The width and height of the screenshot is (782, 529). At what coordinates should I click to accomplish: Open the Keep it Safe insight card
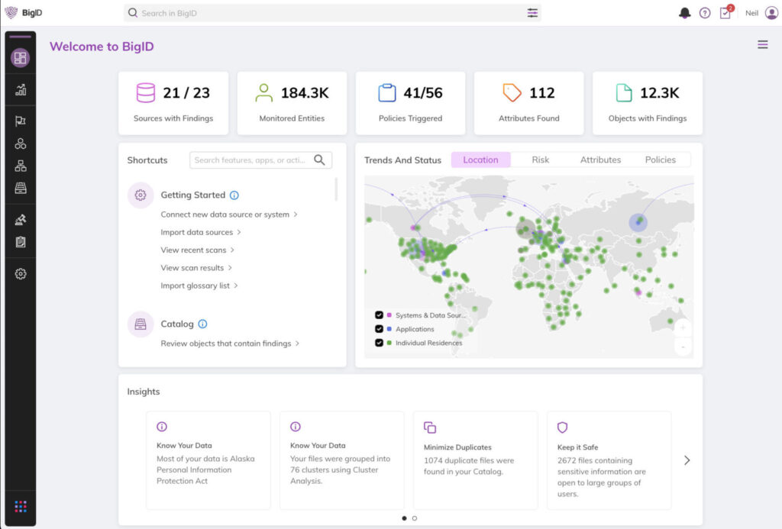tap(609, 460)
